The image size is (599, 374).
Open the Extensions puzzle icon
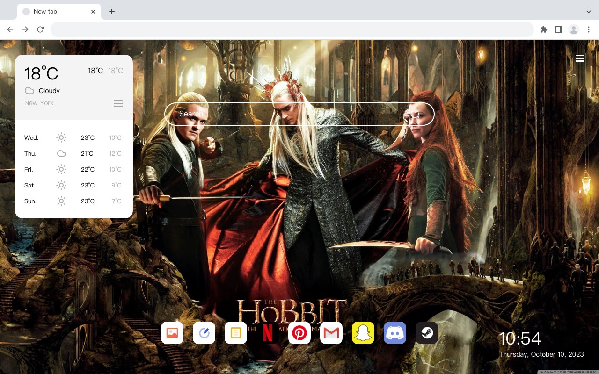click(544, 29)
